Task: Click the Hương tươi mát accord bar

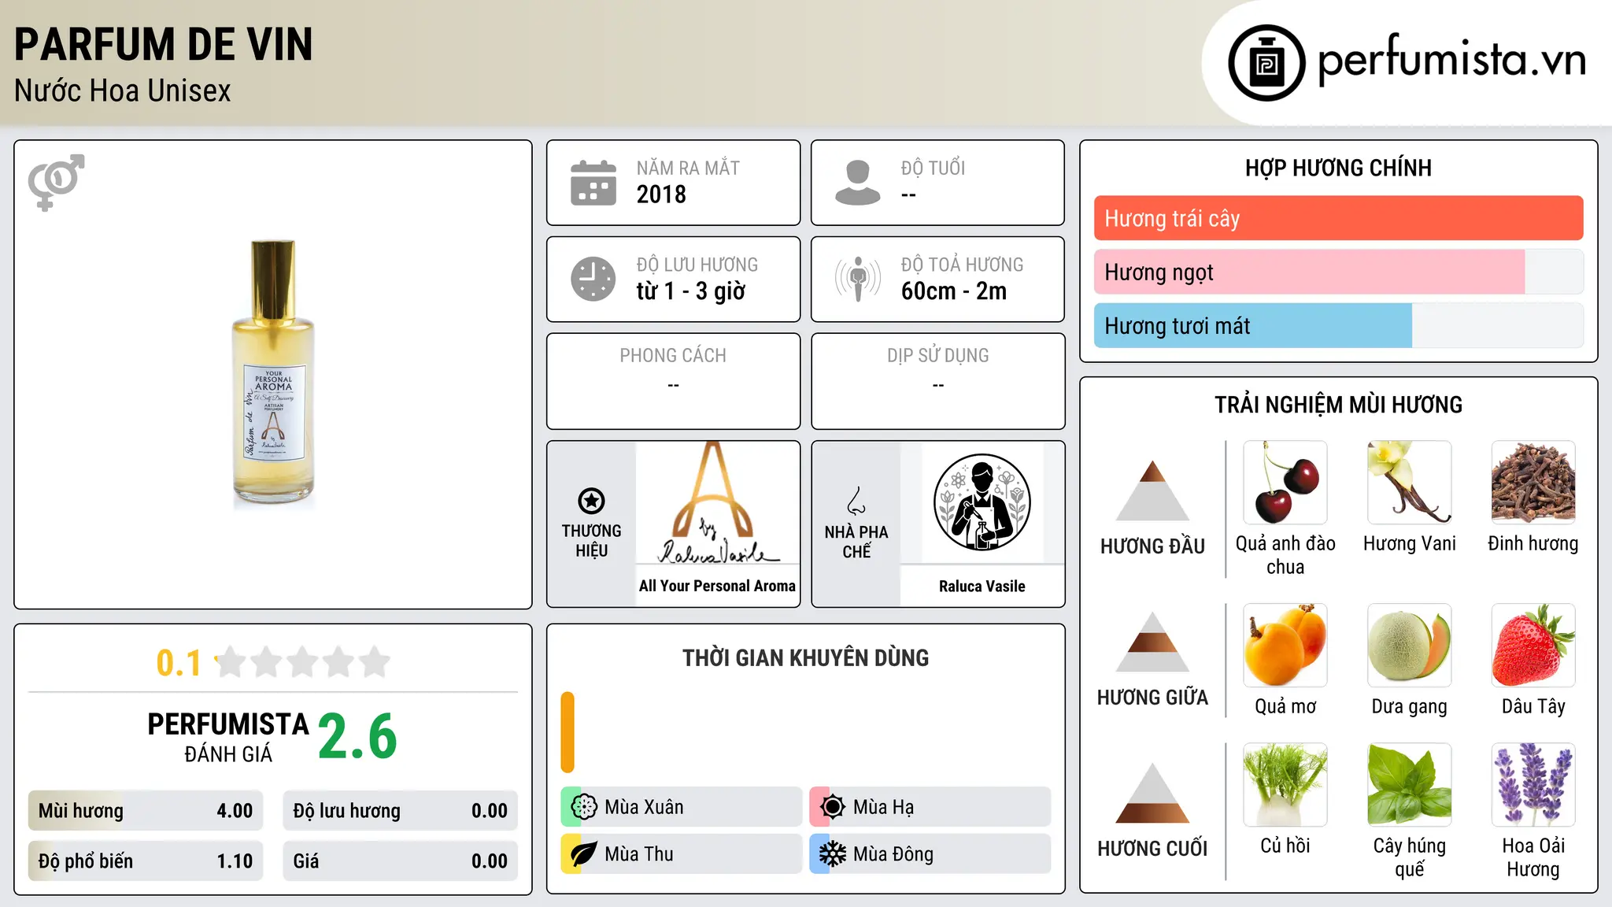Action: 1338,325
